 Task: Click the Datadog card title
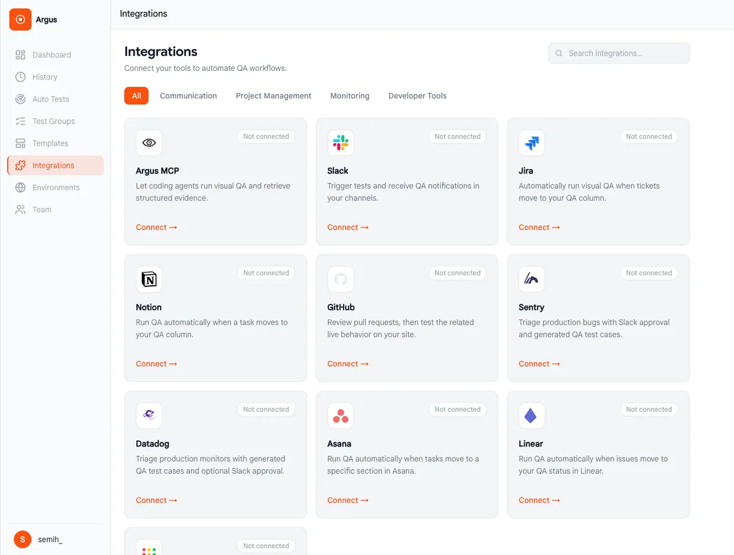pyautogui.click(x=152, y=444)
